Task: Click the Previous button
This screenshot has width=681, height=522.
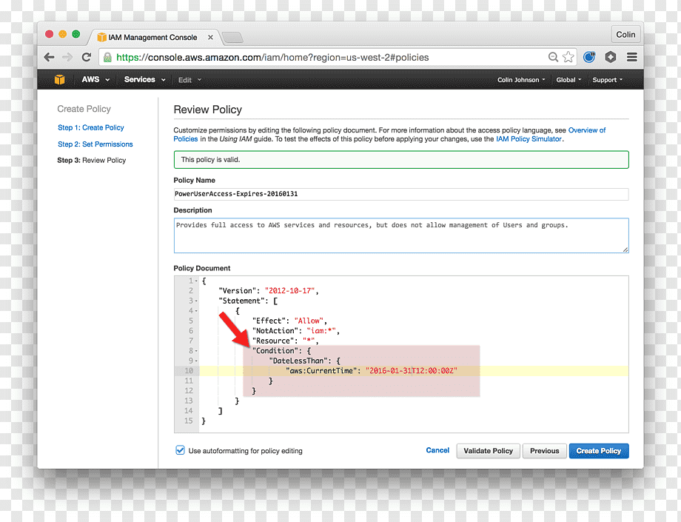Action: click(x=545, y=451)
